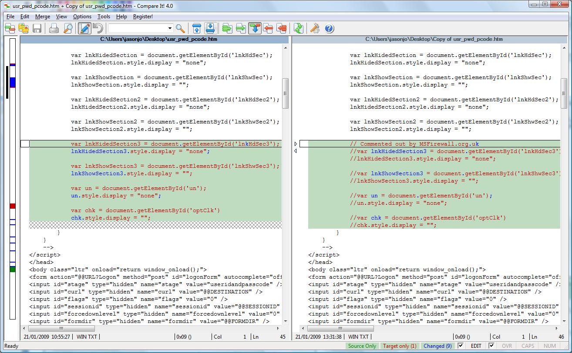Open the Edit menu

(25, 17)
